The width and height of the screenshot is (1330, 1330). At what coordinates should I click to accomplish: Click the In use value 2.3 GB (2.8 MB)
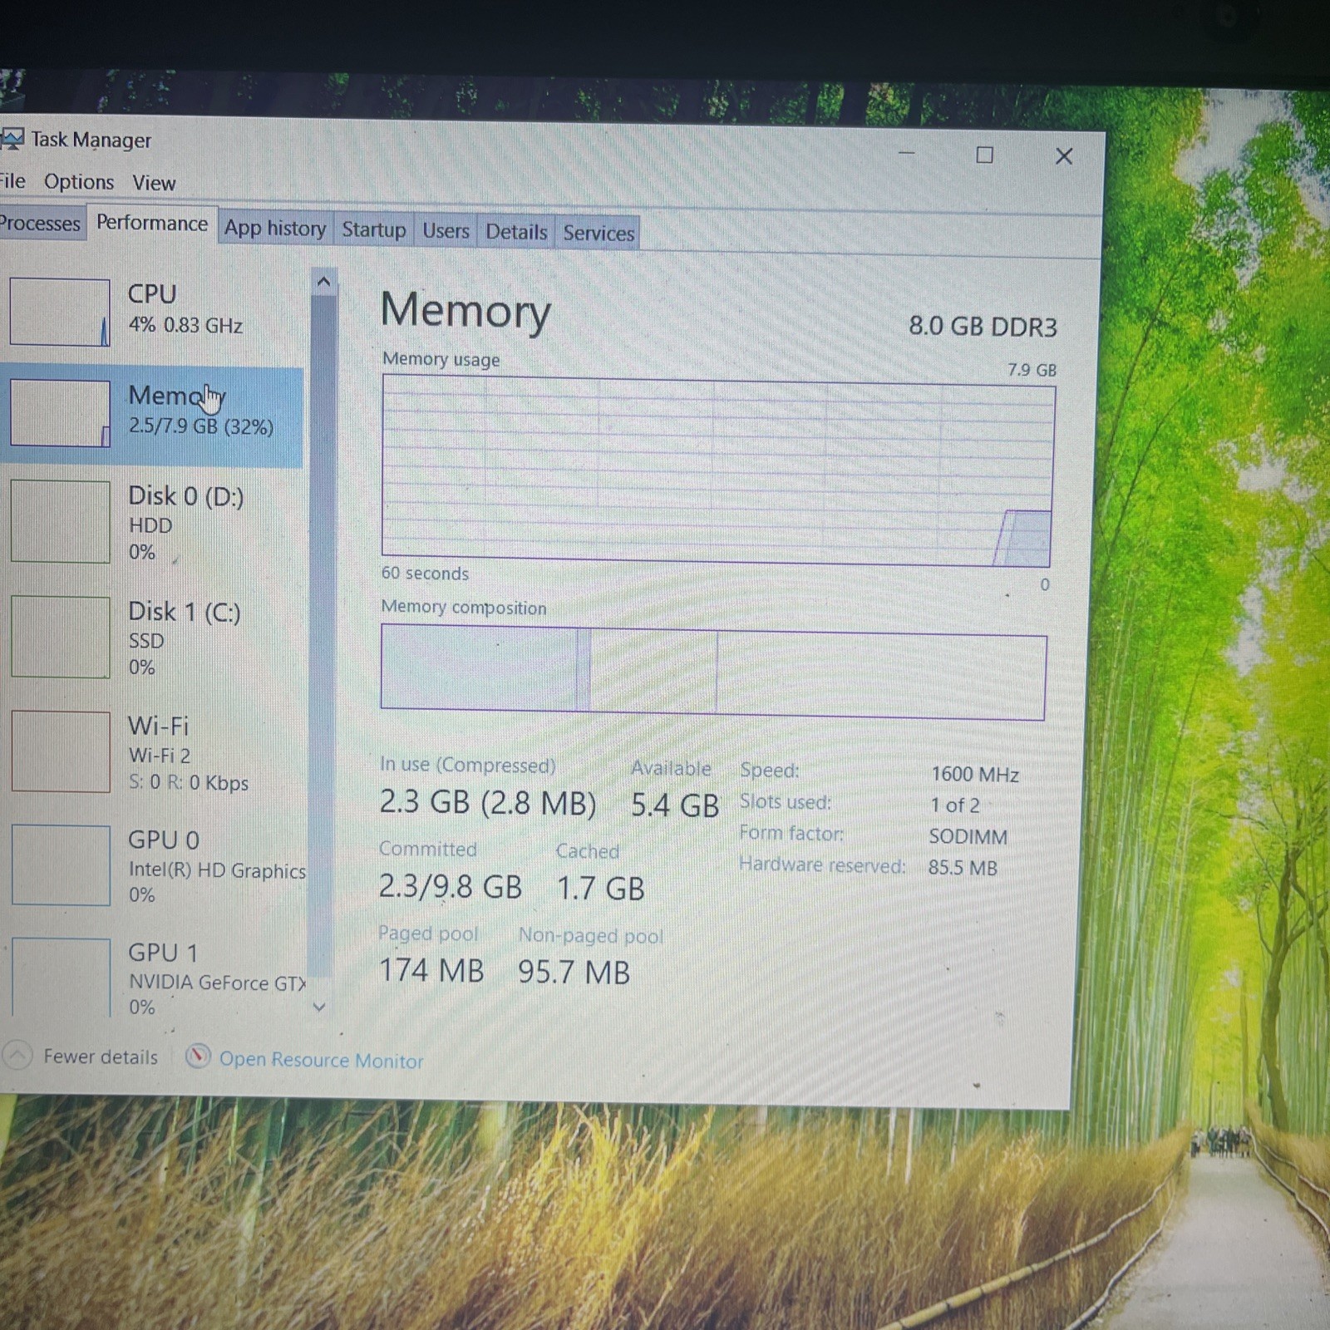[488, 803]
